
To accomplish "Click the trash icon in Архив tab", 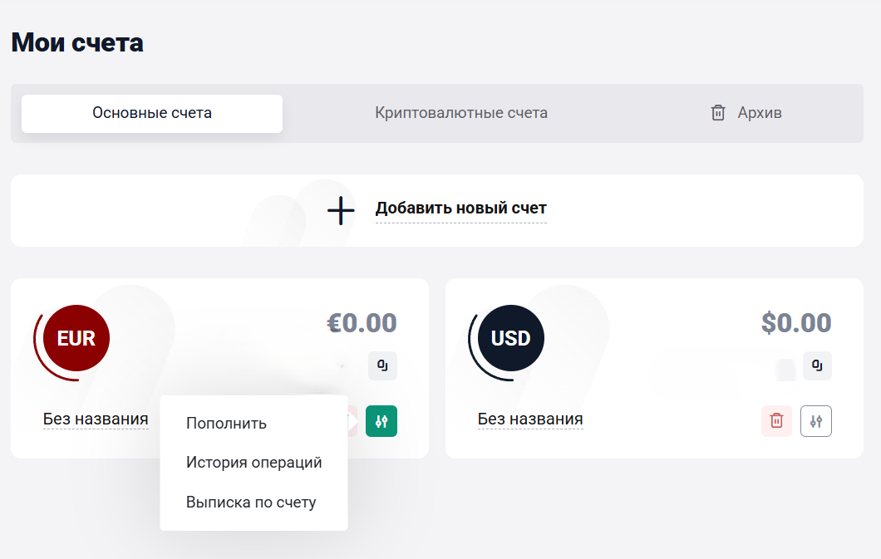I will (718, 113).
